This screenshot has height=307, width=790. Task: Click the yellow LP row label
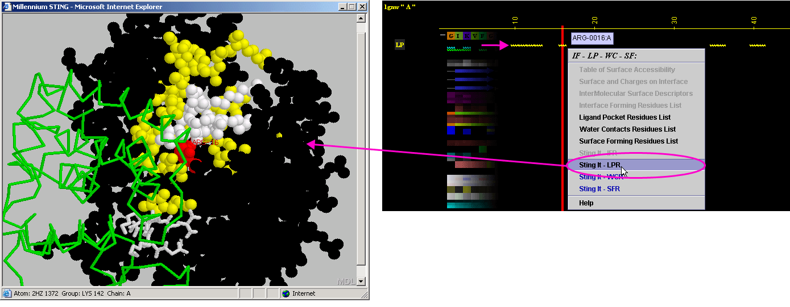[x=400, y=45]
